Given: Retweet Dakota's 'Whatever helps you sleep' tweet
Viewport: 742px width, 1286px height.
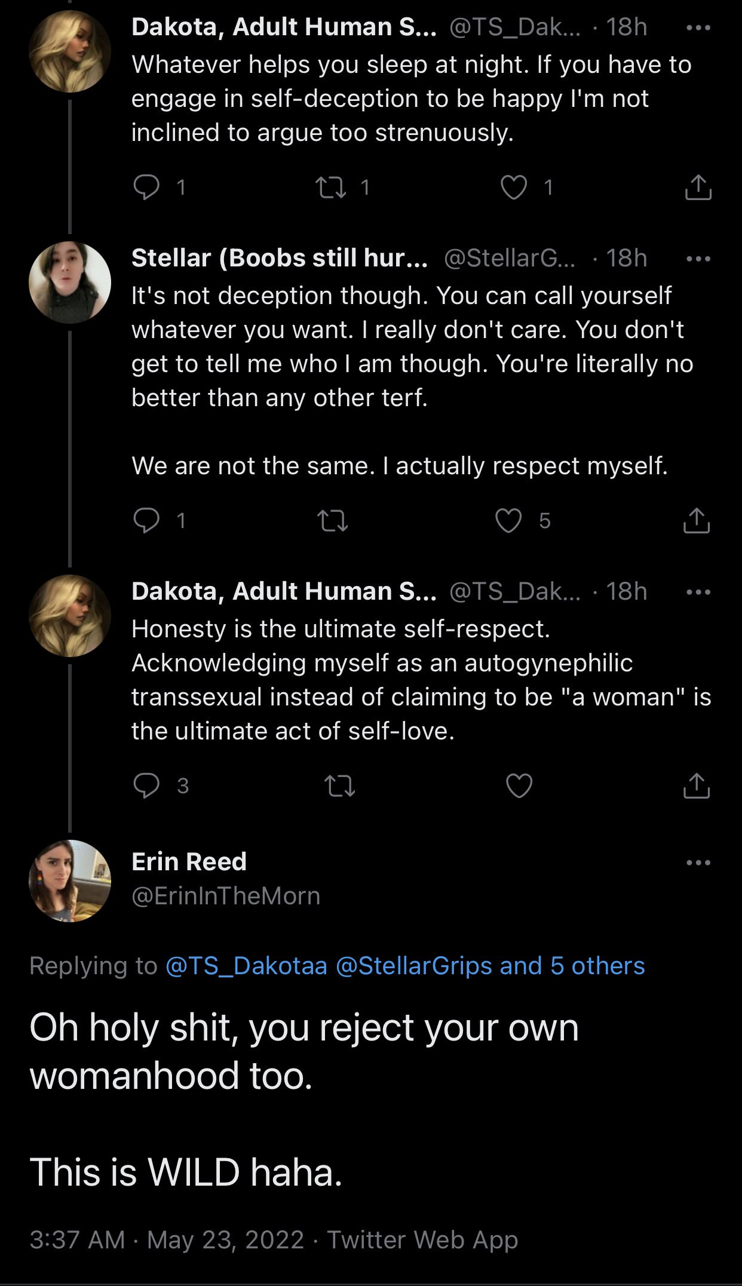Looking at the screenshot, I should [330, 187].
